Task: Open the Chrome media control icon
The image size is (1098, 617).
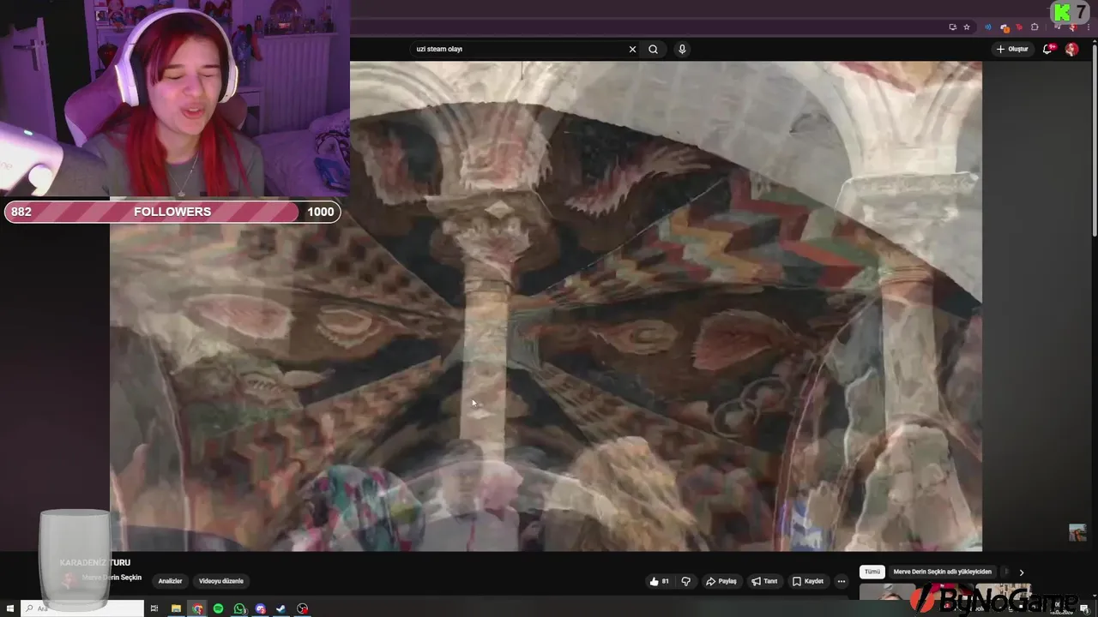Action: click(1058, 27)
